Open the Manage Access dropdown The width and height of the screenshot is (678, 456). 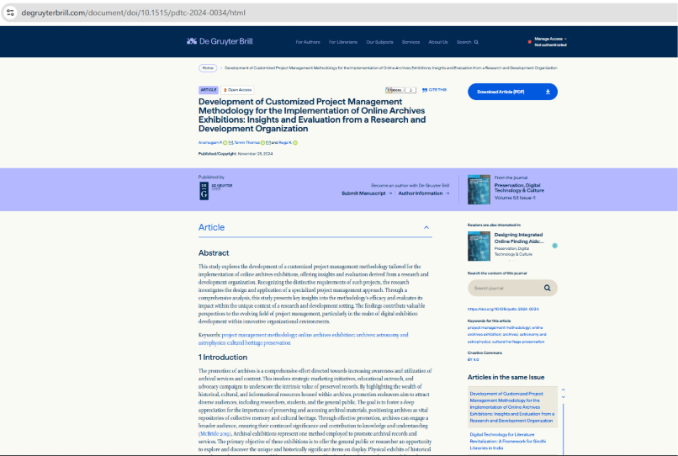coord(550,39)
